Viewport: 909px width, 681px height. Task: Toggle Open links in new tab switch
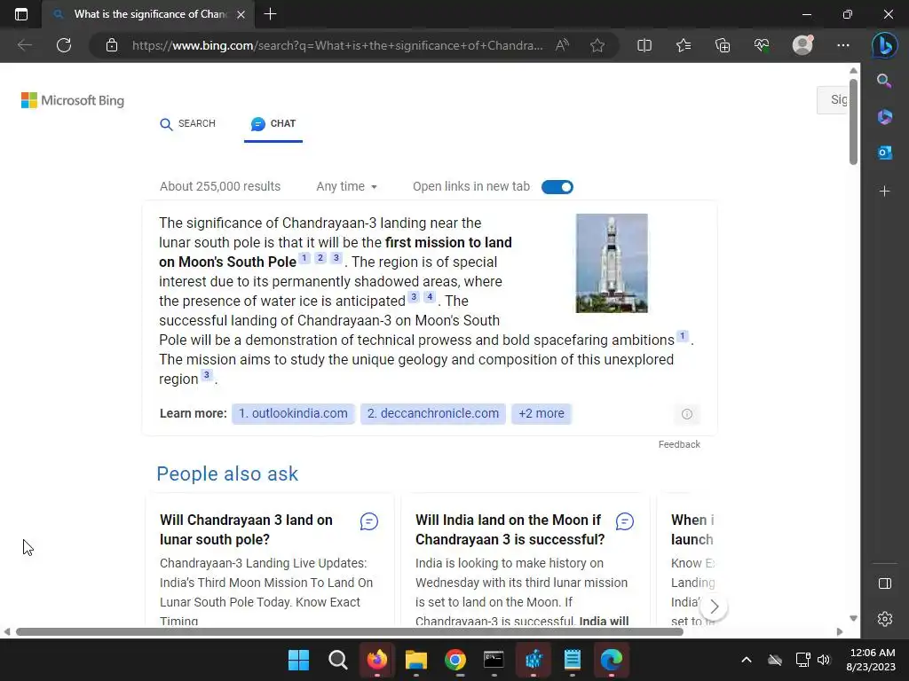(557, 187)
